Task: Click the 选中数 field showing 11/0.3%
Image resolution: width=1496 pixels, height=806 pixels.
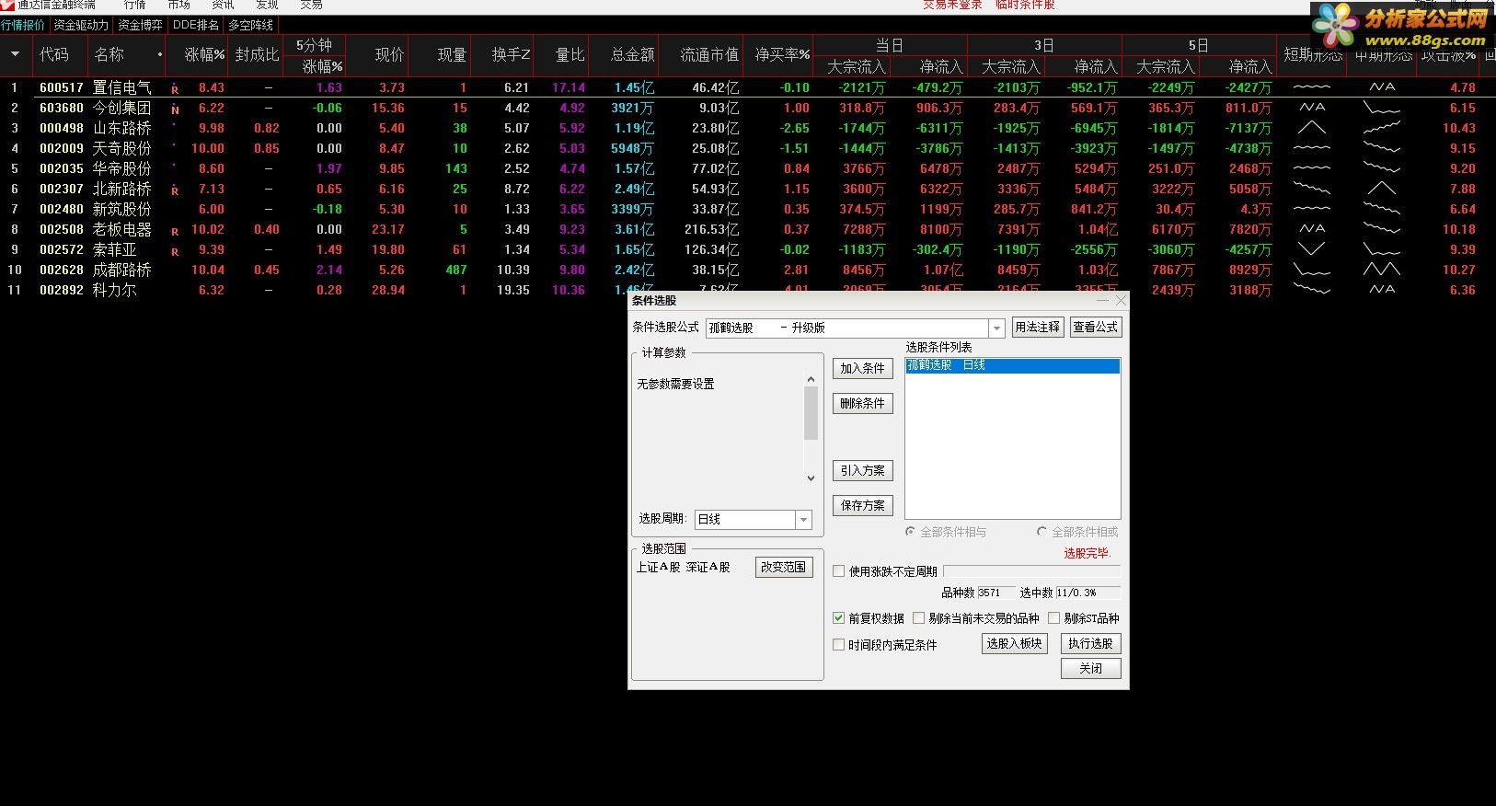Action: tap(1088, 593)
